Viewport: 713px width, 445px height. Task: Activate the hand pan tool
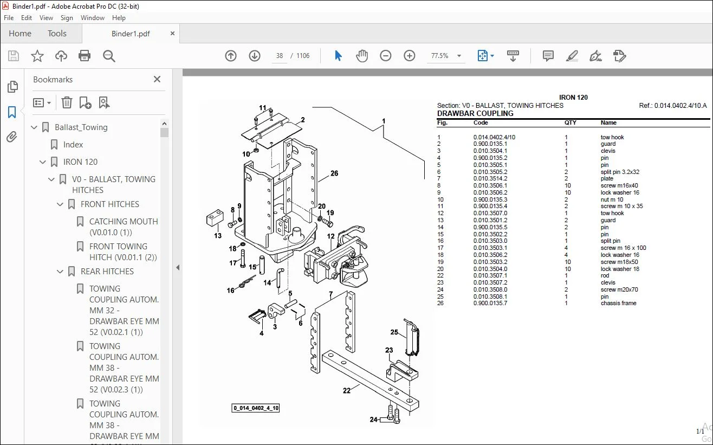362,56
